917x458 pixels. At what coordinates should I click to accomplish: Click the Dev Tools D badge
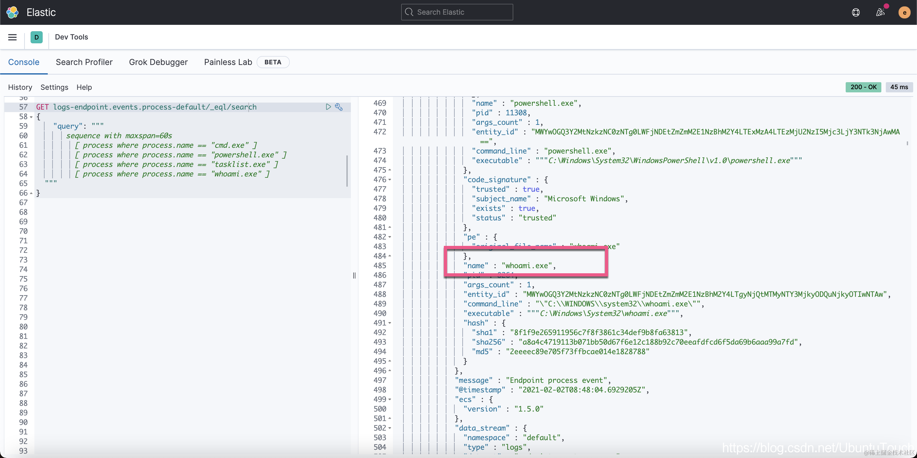(x=36, y=37)
